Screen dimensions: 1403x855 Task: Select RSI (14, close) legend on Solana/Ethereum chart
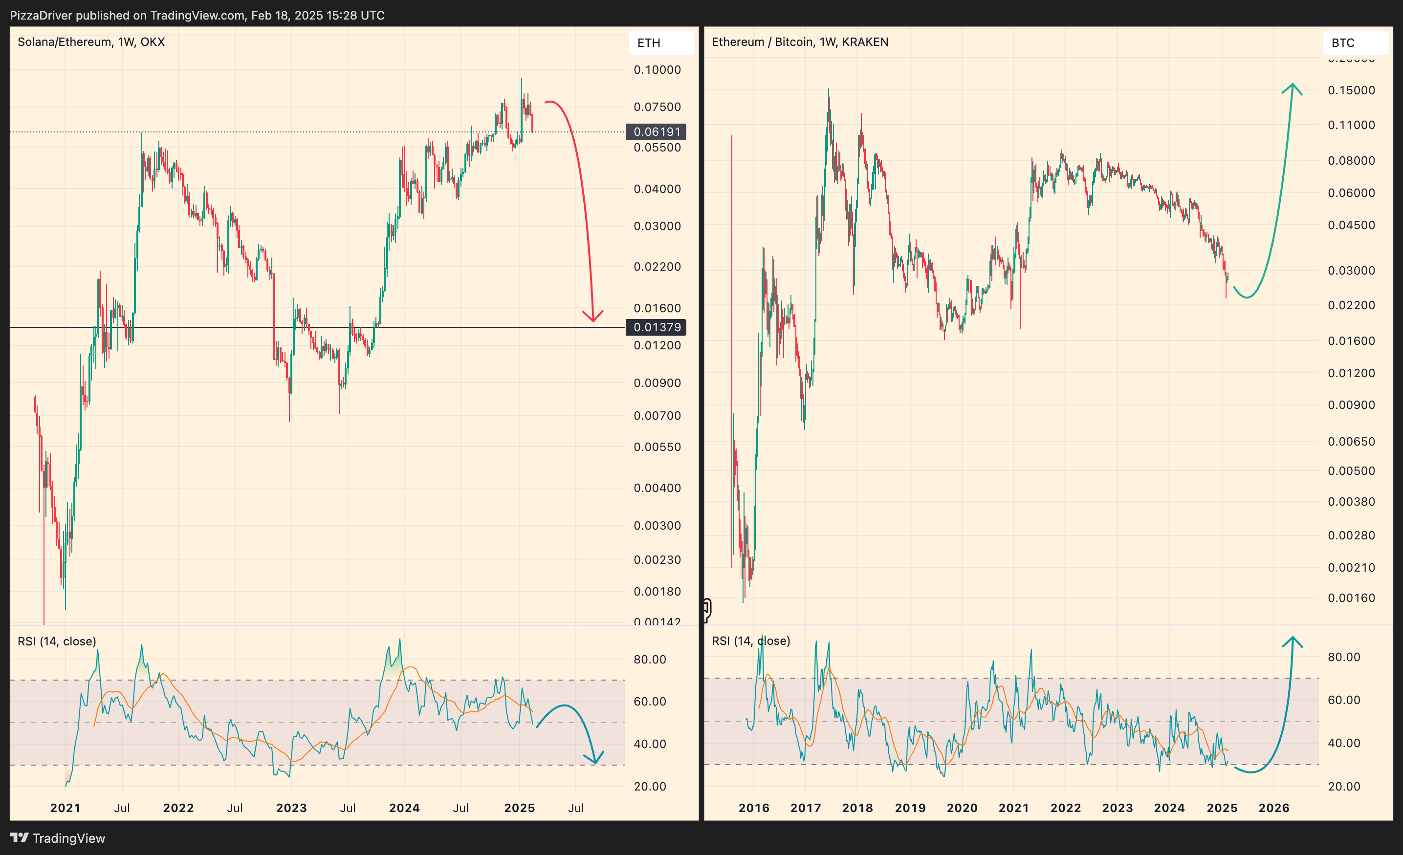point(57,641)
